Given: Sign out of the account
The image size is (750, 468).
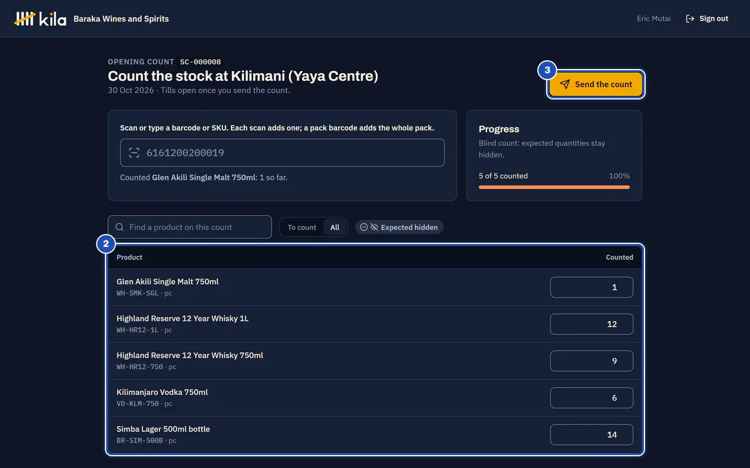Looking at the screenshot, I should 707,19.
